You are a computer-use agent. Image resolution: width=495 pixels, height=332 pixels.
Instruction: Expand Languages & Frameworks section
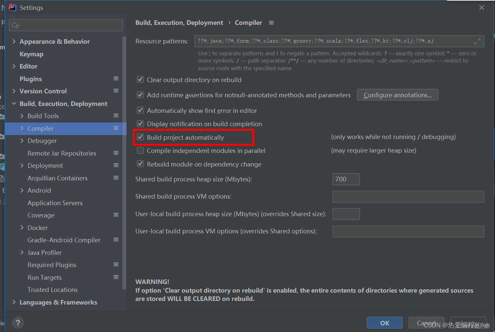14,302
